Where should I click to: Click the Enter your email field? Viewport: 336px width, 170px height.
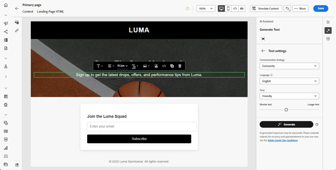tap(142, 127)
